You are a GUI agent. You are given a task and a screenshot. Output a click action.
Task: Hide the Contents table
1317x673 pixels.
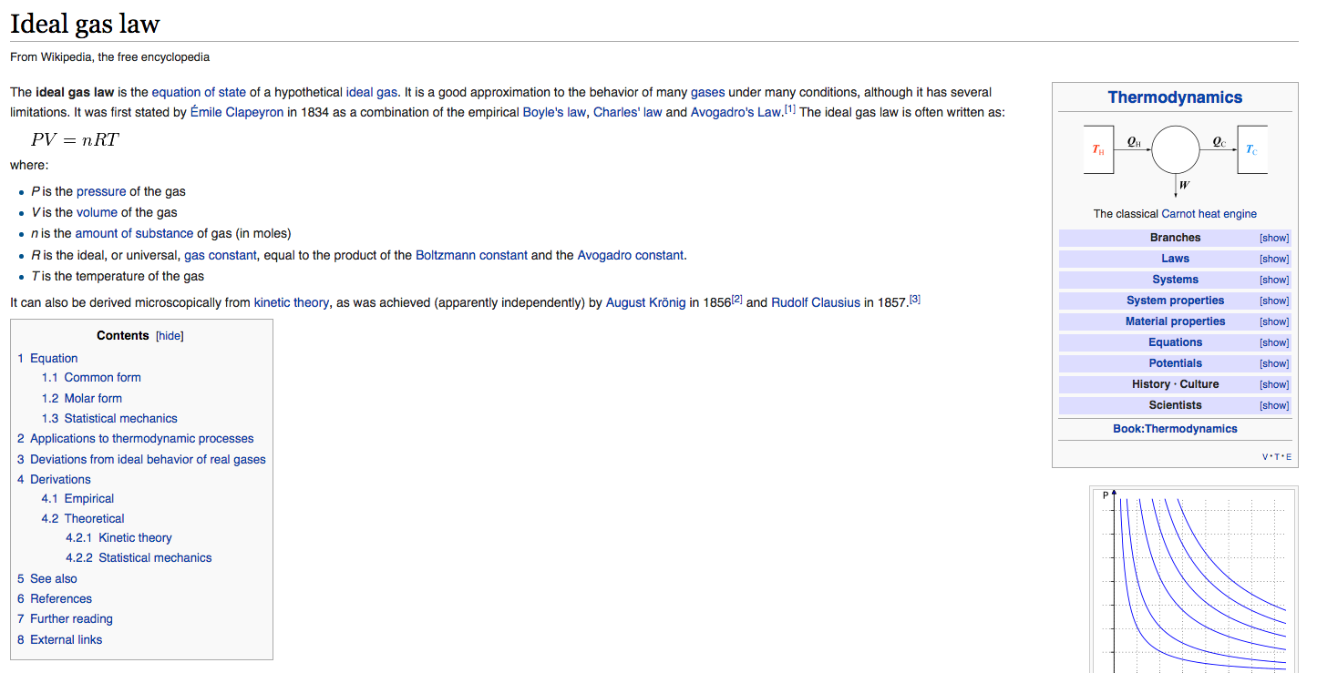pyautogui.click(x=170, y=336)
